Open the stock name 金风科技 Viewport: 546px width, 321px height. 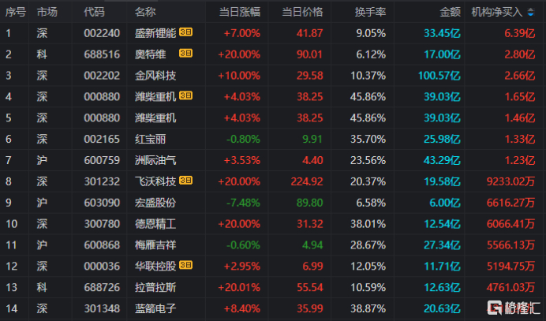pyautogui.click(x=155, y=75)
